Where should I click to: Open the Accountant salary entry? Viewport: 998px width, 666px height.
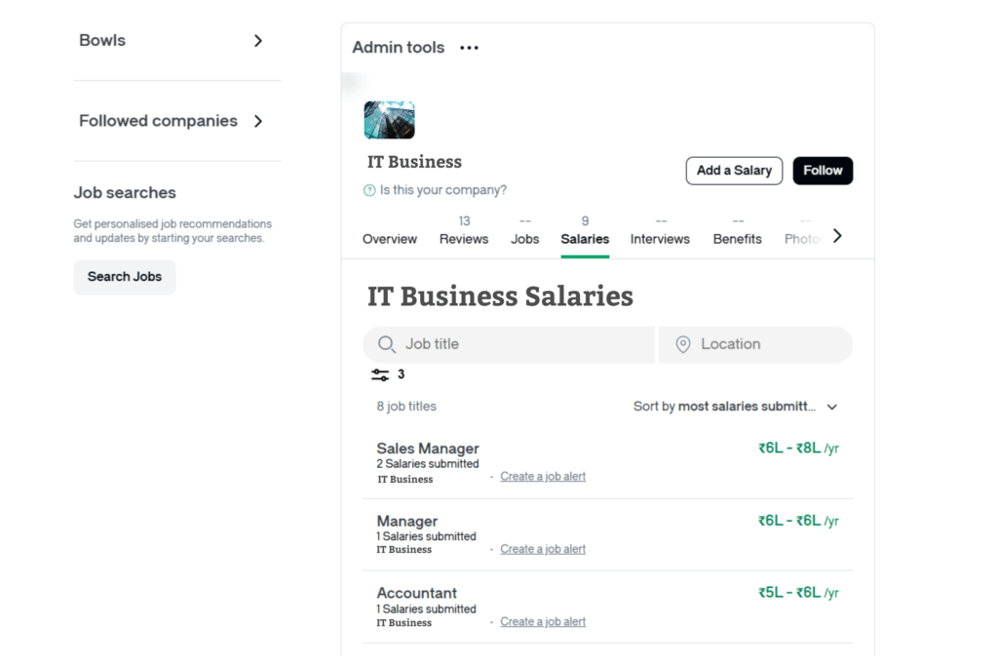tap(417, 593)
